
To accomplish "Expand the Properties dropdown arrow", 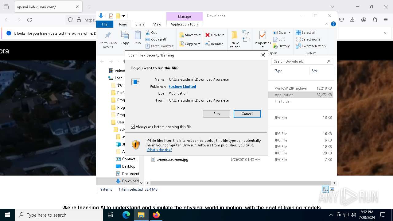I will coord(263,47).
